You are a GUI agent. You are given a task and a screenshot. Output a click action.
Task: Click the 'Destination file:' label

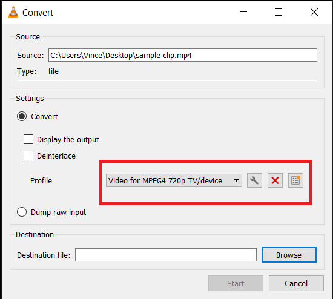click(44, 255)
